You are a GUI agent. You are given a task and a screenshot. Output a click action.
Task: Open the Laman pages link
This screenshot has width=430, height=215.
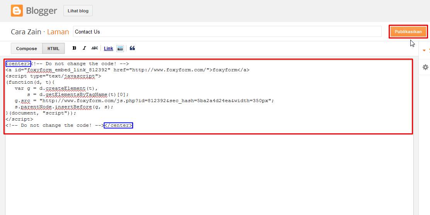click(58, 32)
